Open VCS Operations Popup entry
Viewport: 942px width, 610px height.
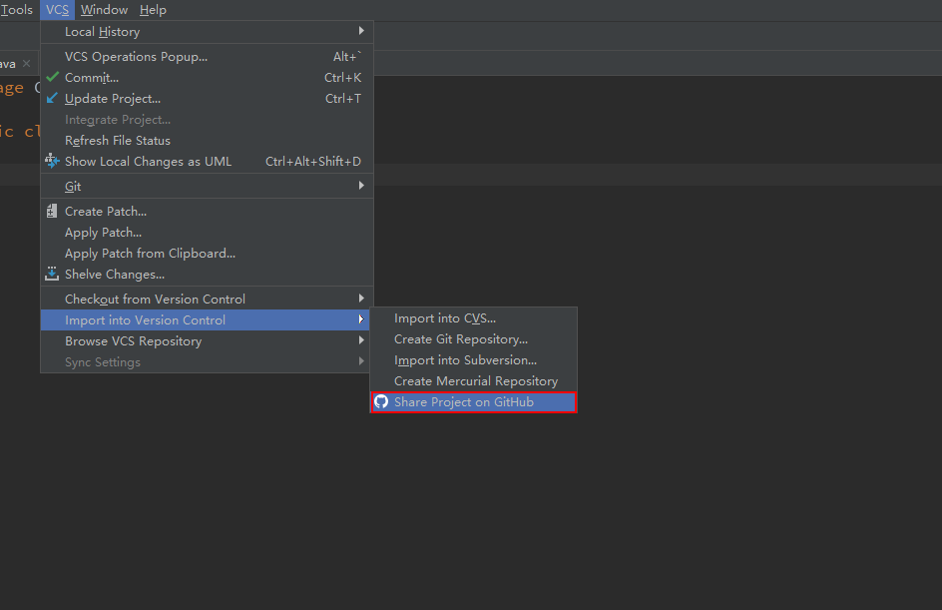[136, 57]
